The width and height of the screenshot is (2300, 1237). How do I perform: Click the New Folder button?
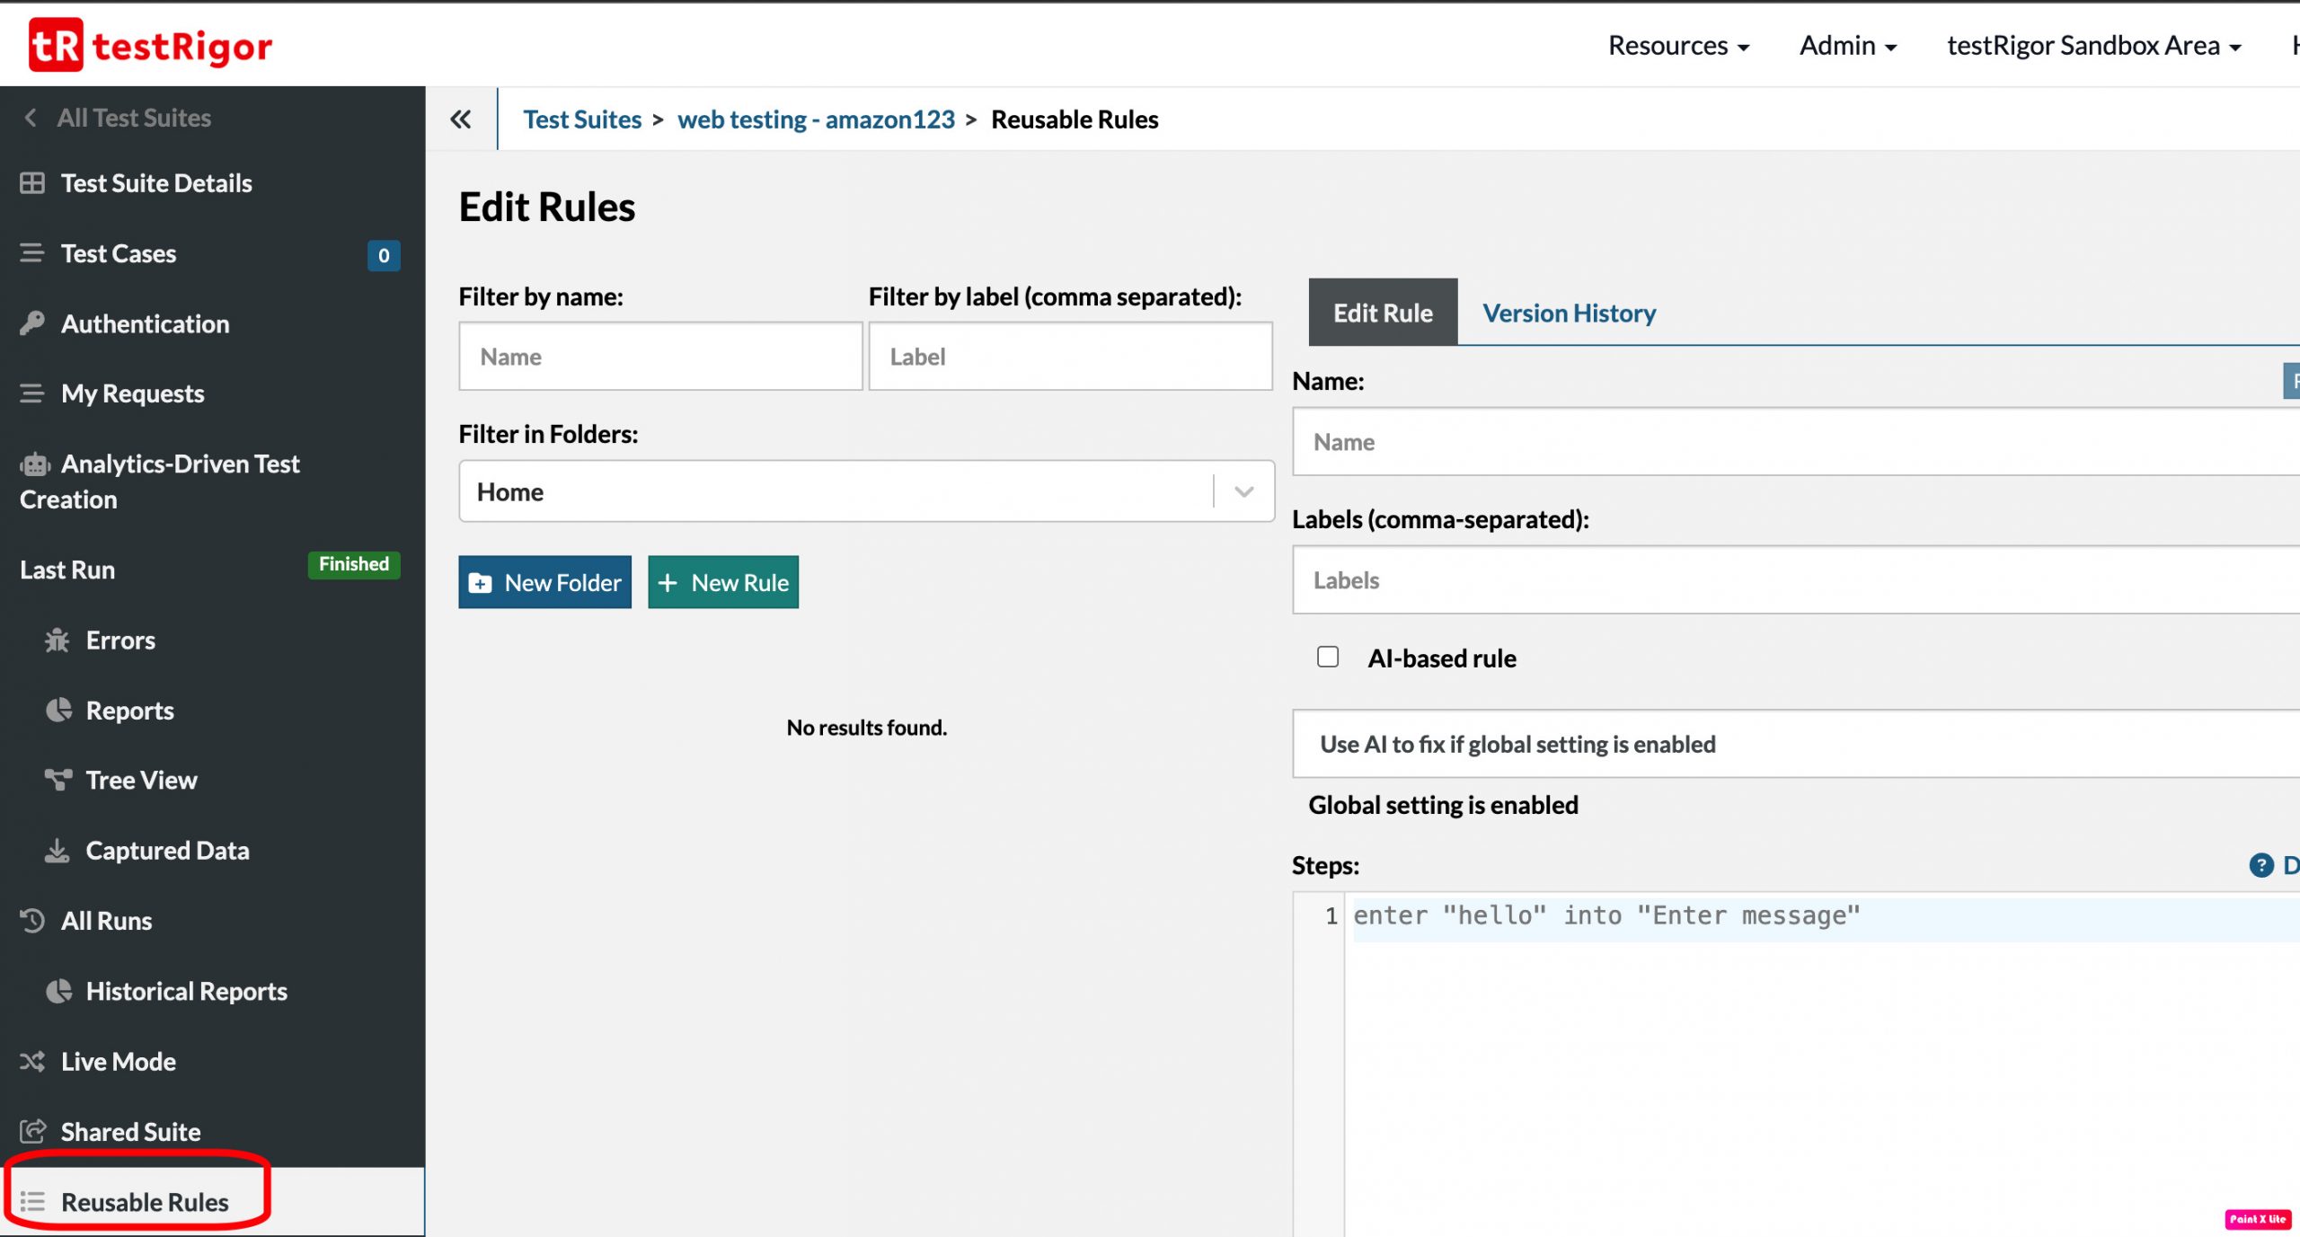[x=544, y=582]
